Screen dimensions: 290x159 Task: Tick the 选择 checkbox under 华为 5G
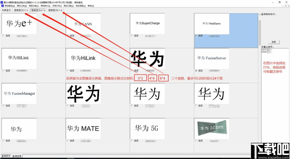click(132, 141)
